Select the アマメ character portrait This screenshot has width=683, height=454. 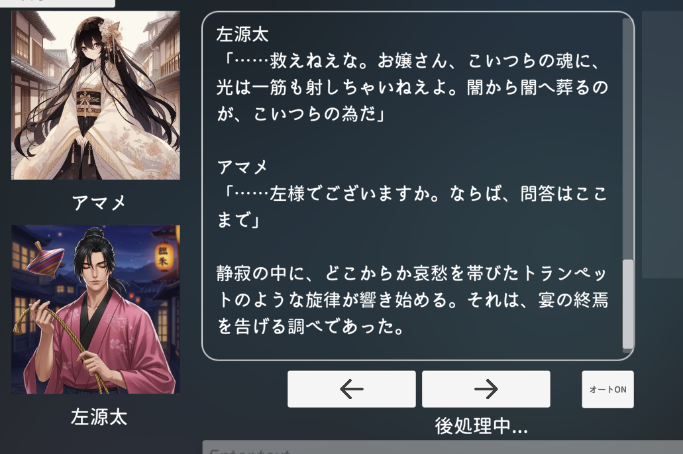click(95, 95)
